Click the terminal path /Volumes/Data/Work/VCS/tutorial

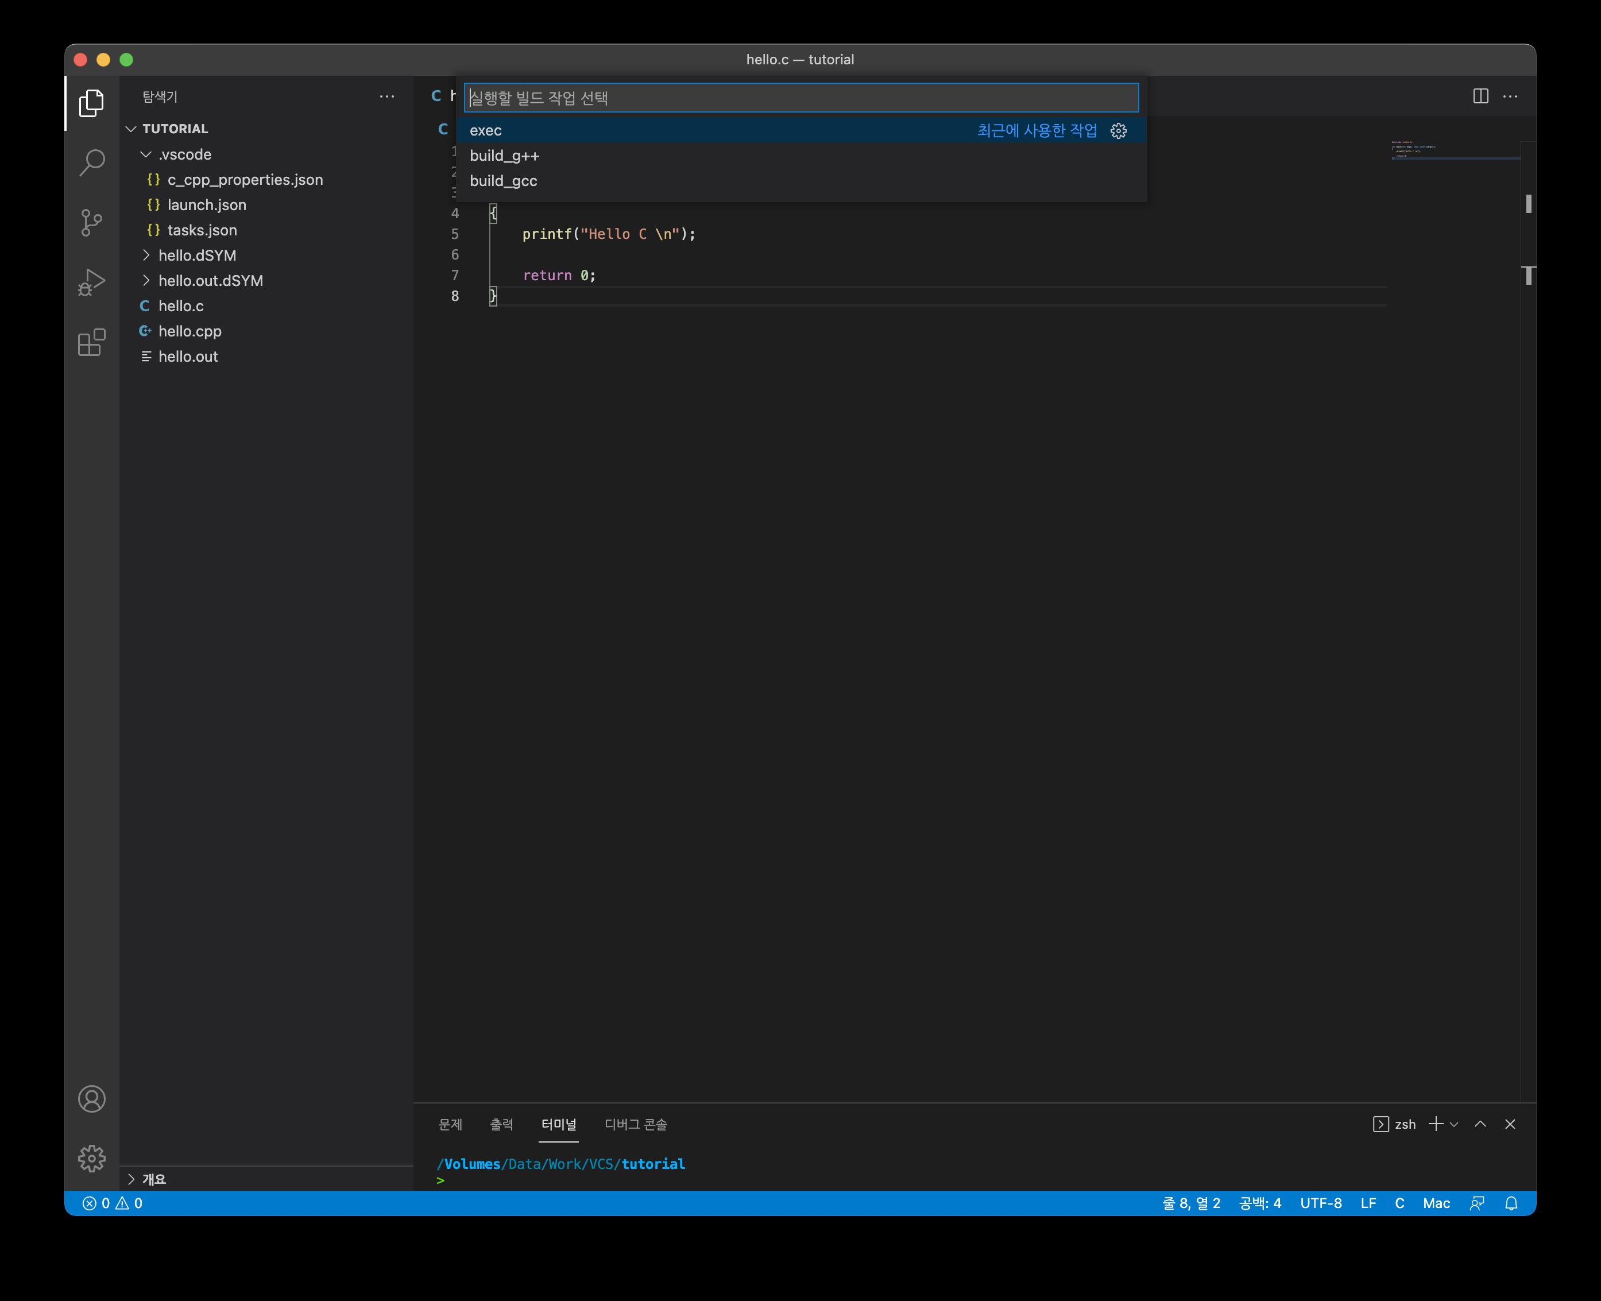click(560, 1164)
